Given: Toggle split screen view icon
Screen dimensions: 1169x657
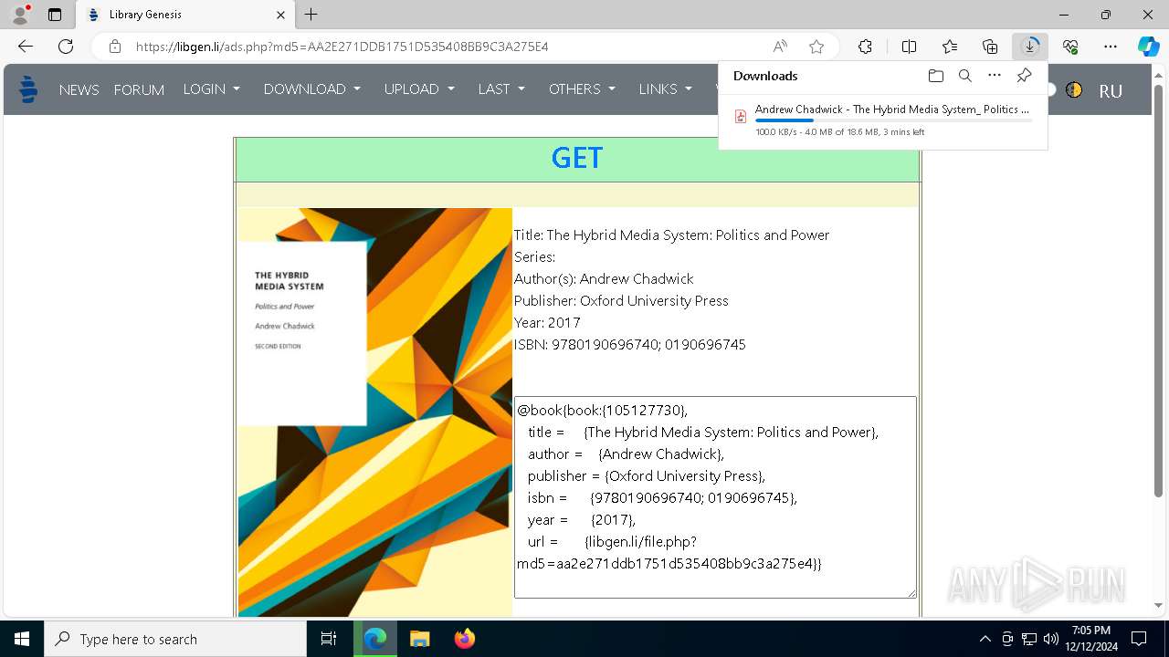Looking at the screenshot, I should pos(909,47).
